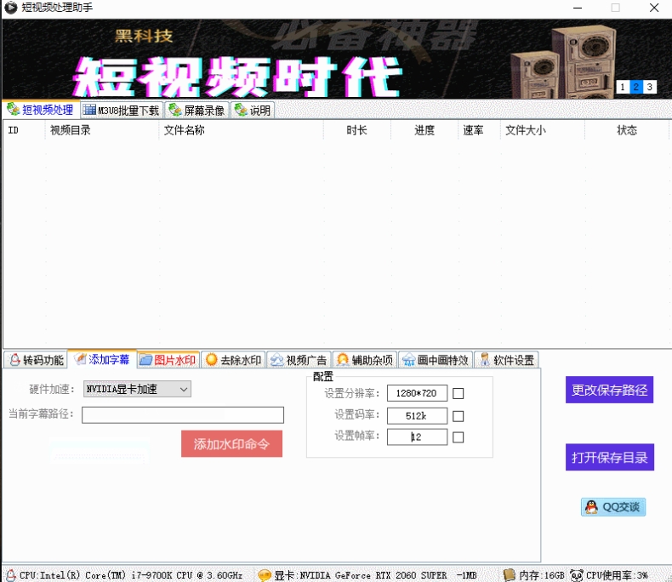The width and height of the screenshot is (672, 582).
Task: Click penguin icon on 转码功能 tab
Action: tap(15, 360)
